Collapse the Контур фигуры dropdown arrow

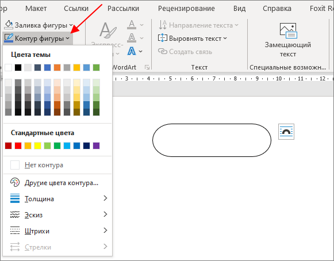67,39
